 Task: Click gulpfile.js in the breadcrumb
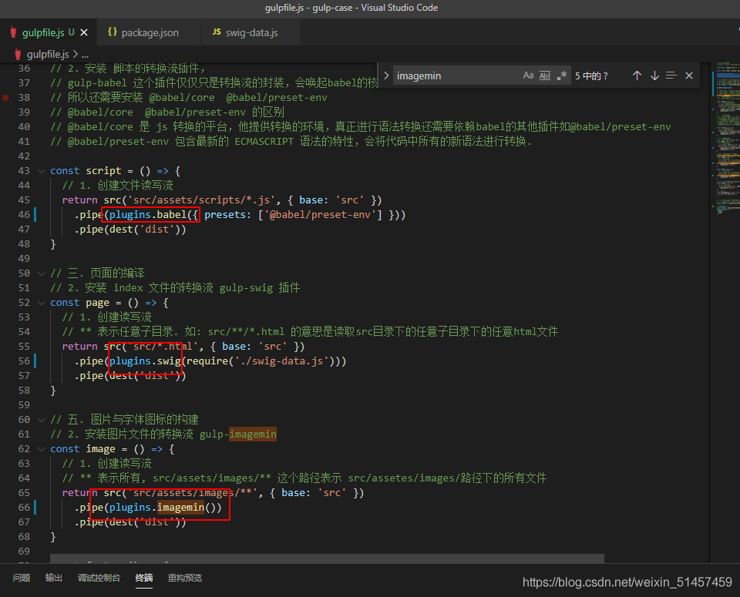point(48,54)
